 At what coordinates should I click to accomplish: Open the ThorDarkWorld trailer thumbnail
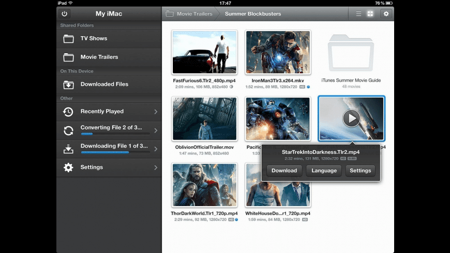click(205, 185)
